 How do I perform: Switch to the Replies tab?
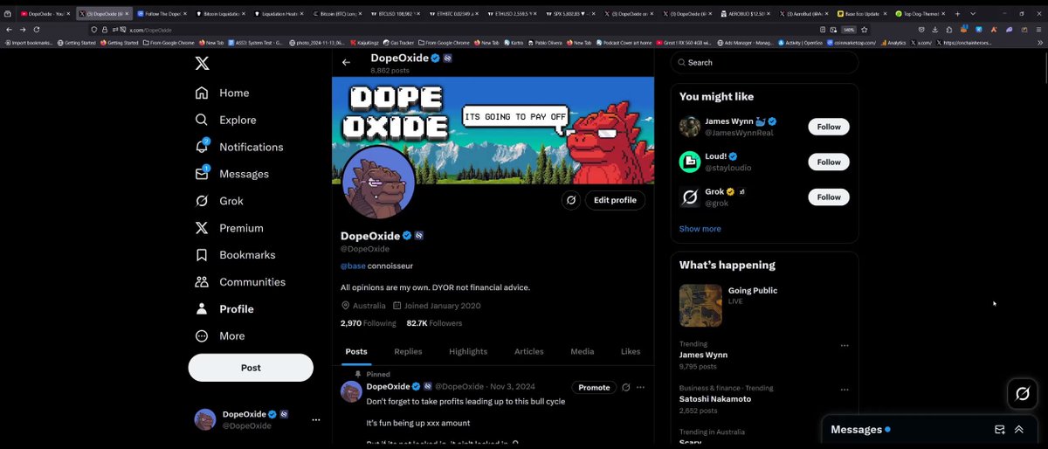pyautogui.click(x=408, y=351)
